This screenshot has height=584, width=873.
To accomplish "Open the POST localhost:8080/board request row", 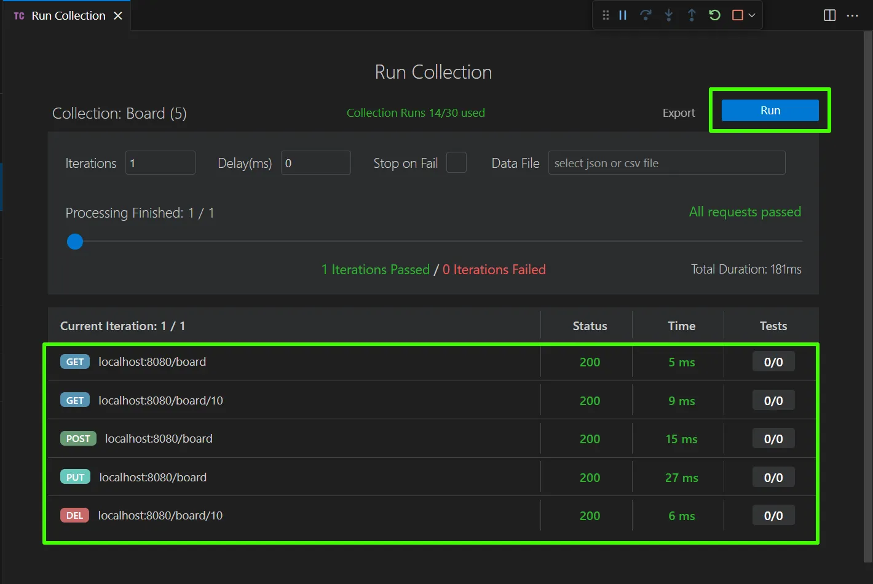I will tap(159, 439).
